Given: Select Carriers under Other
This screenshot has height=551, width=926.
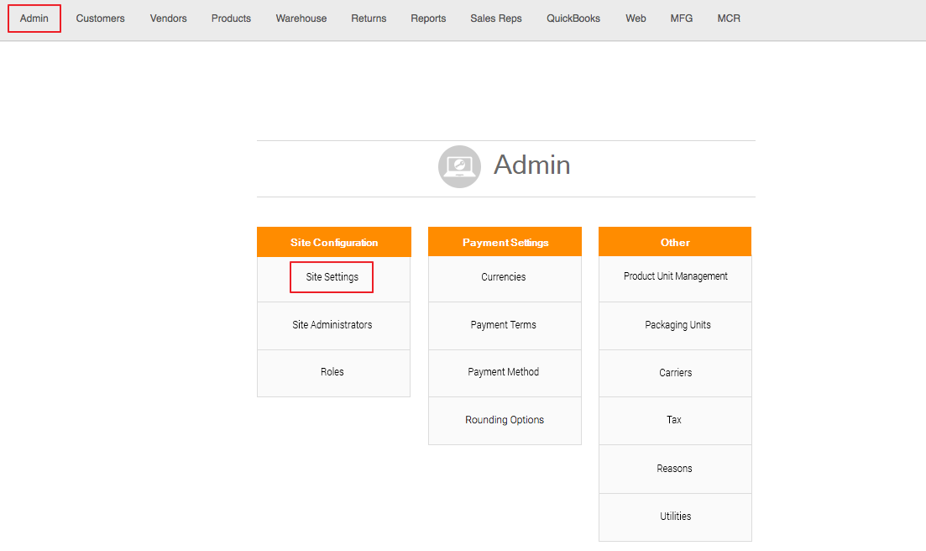Looking at the screenshot, I should 675,373.
